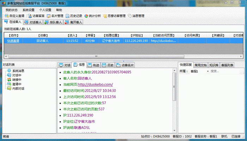247x141 pixels.
Task: Click the 快速邀请 link in visitor row
Action: pyautogui.click(x=13, y=41)
